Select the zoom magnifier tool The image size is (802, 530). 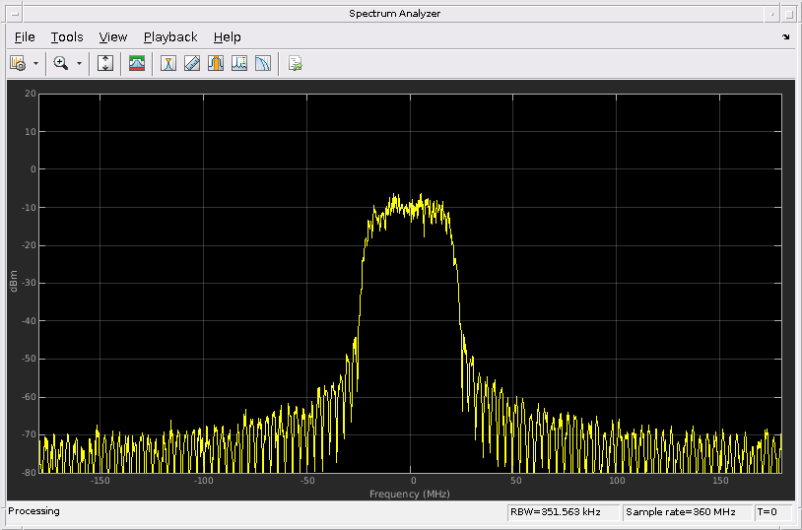pos(61,63)
